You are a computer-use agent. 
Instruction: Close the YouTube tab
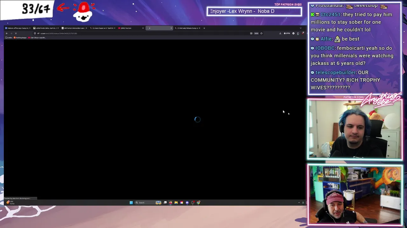click(x=143, y=28)
